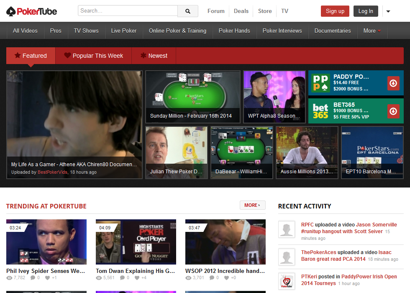The height and width of the screenshot is (293, 410).
Task: Click heart icon under WSOP 2012 video
Action: [226, 278]
